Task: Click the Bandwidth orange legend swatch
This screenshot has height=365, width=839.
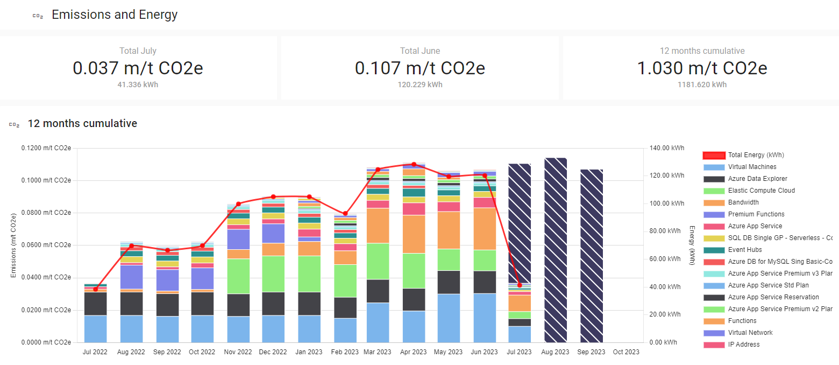Action: (x=714, y=202)
